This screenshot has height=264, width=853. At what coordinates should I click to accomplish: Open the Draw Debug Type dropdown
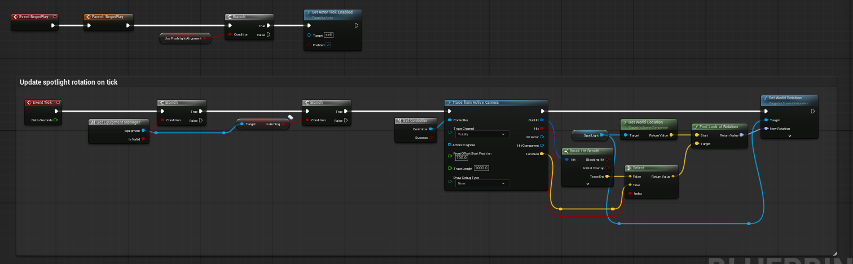tap(482, 183)
